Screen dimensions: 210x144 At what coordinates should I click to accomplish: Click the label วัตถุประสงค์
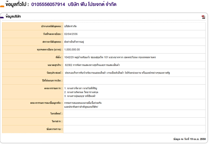click(x=55, y=73)
